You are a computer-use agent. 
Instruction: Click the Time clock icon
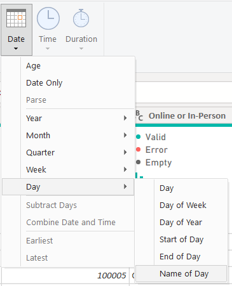pyautogui.click(x=48, y=18)
